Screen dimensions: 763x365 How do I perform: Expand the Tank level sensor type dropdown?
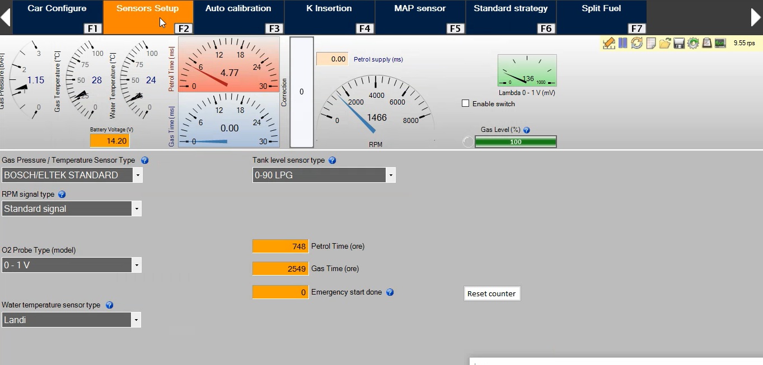coord(390,176)
